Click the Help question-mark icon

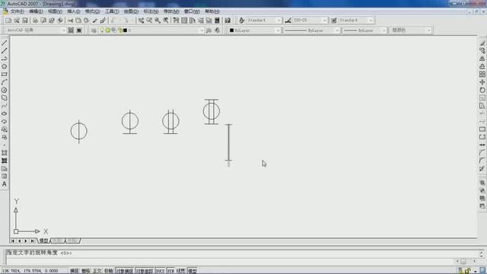coord(228,21)
